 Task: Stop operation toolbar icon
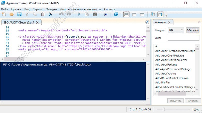(x=95, y=14)
